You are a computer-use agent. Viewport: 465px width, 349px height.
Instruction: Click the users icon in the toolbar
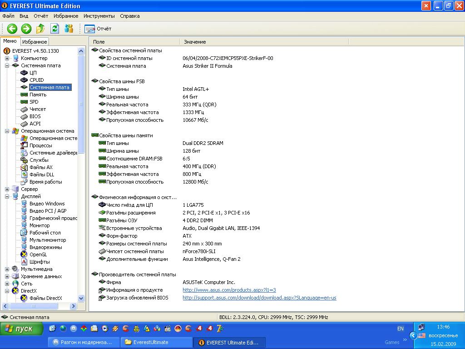click(x=69, y=29)
